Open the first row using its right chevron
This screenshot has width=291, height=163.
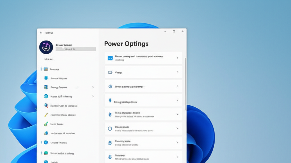pyautogui.click(x=178, y=58)
